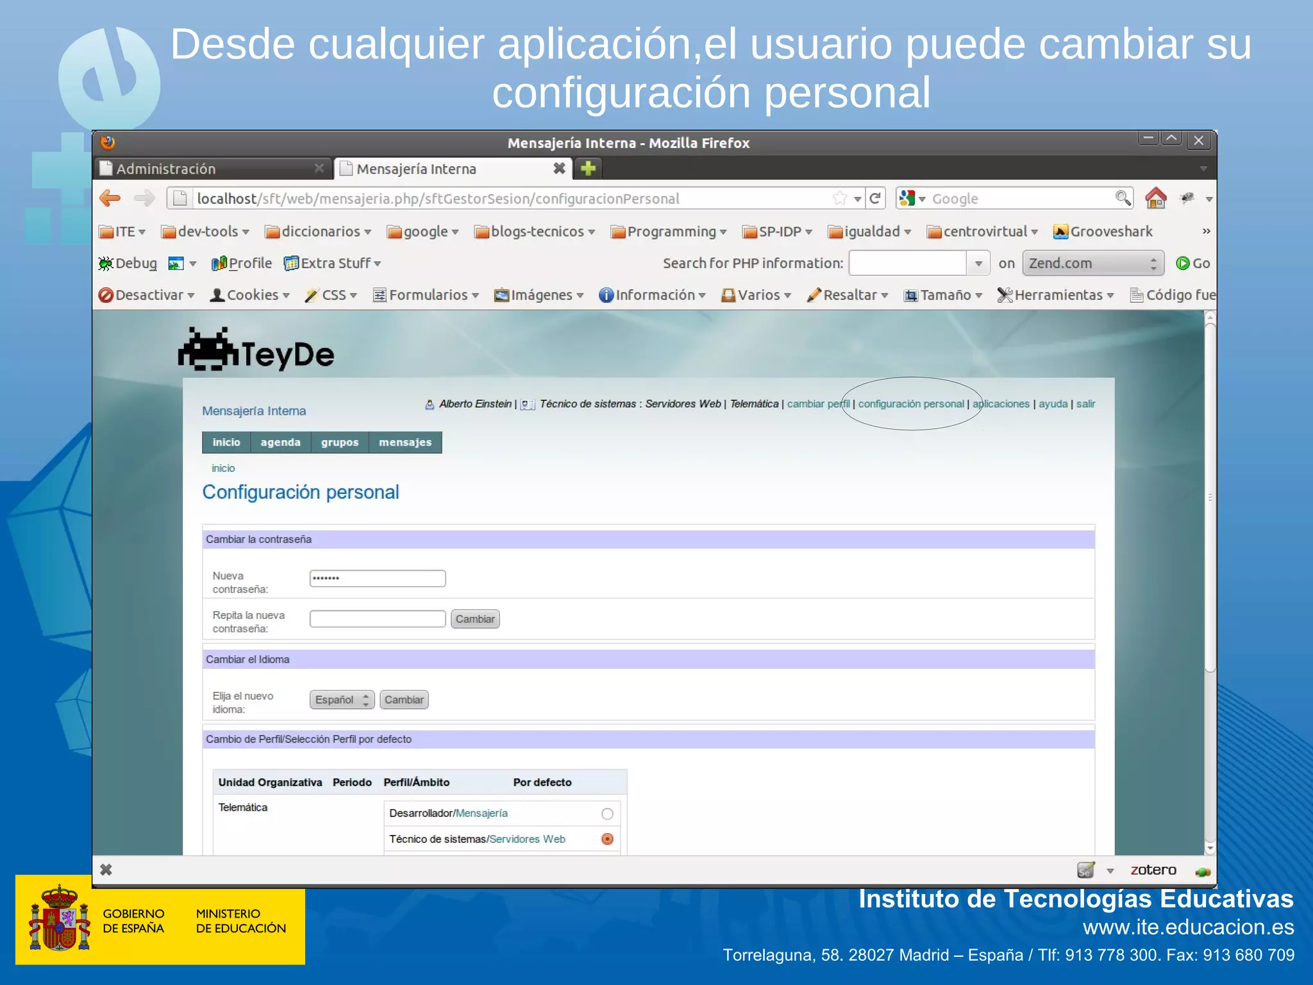
Task: Open the Imágenes developer menu
Action: coord(539,295)
